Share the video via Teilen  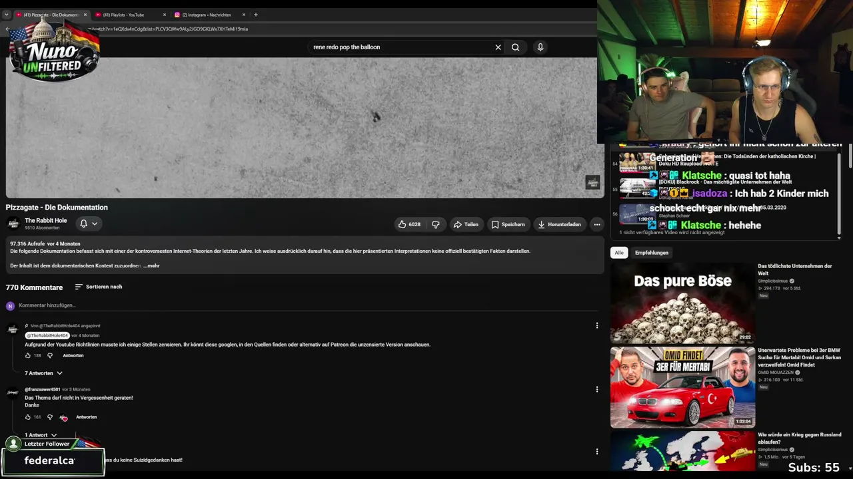point(466,224)
